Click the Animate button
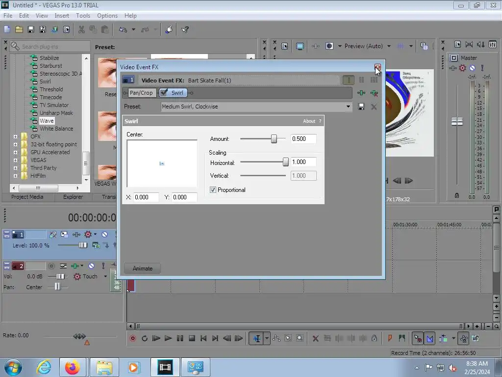 click(143, 269)
